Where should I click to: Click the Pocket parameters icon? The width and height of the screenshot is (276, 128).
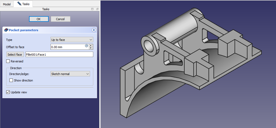(6, 30)
